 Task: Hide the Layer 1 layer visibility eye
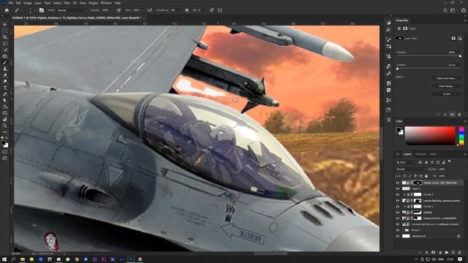point(398,188)
